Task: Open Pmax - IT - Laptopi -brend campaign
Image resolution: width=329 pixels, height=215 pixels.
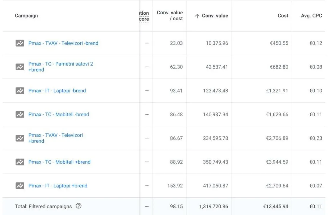Action: tap(57, 91)
